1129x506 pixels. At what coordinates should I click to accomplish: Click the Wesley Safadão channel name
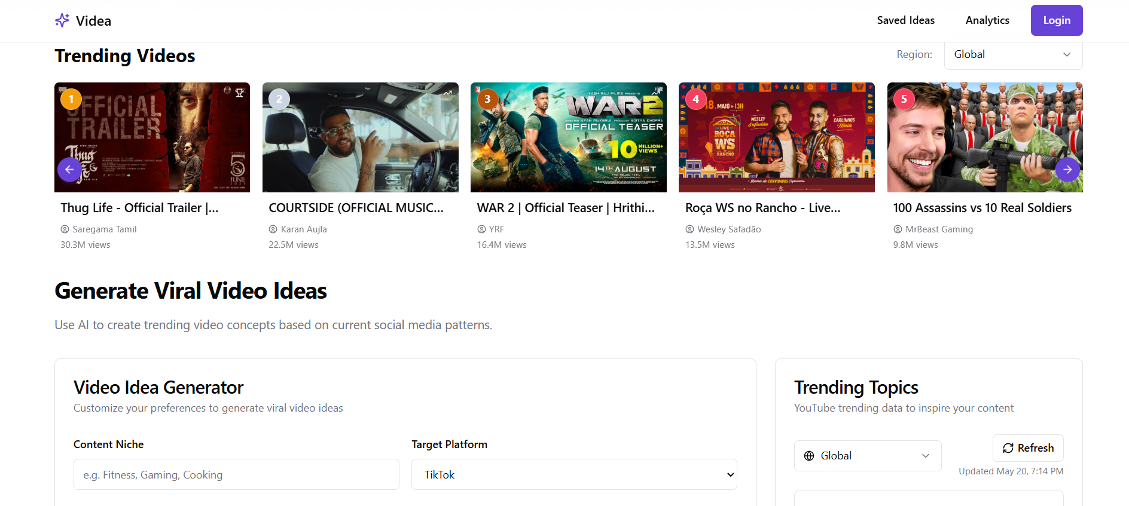pyautogui.click(x=729, y=229)
